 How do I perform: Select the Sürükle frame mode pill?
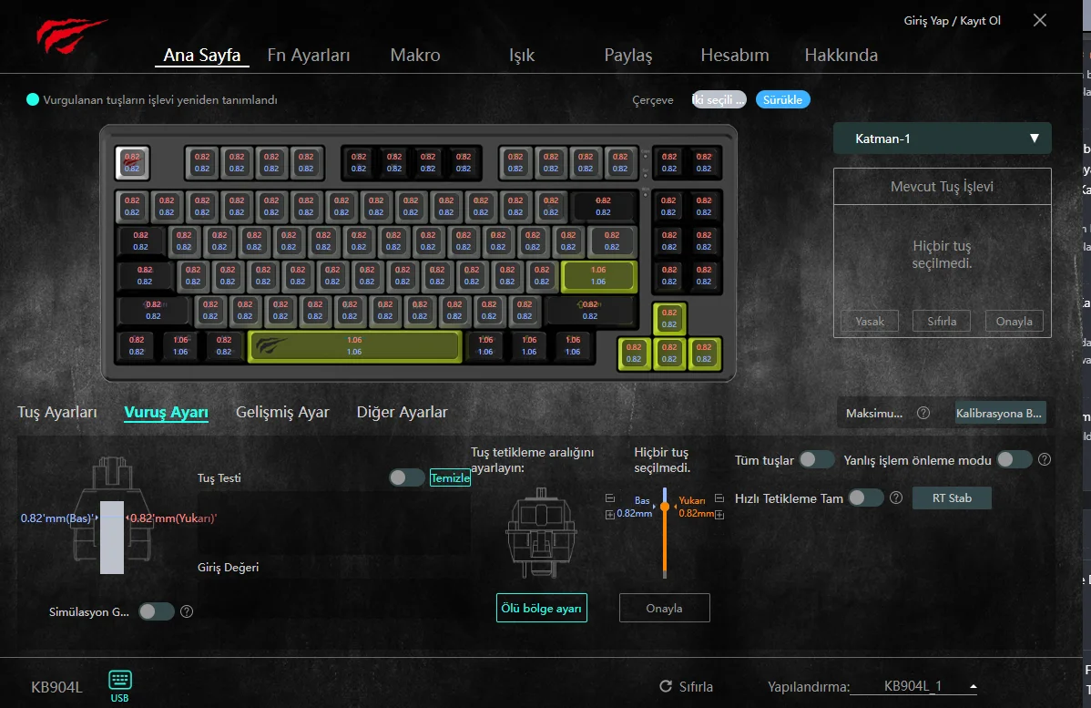(783, 99)
